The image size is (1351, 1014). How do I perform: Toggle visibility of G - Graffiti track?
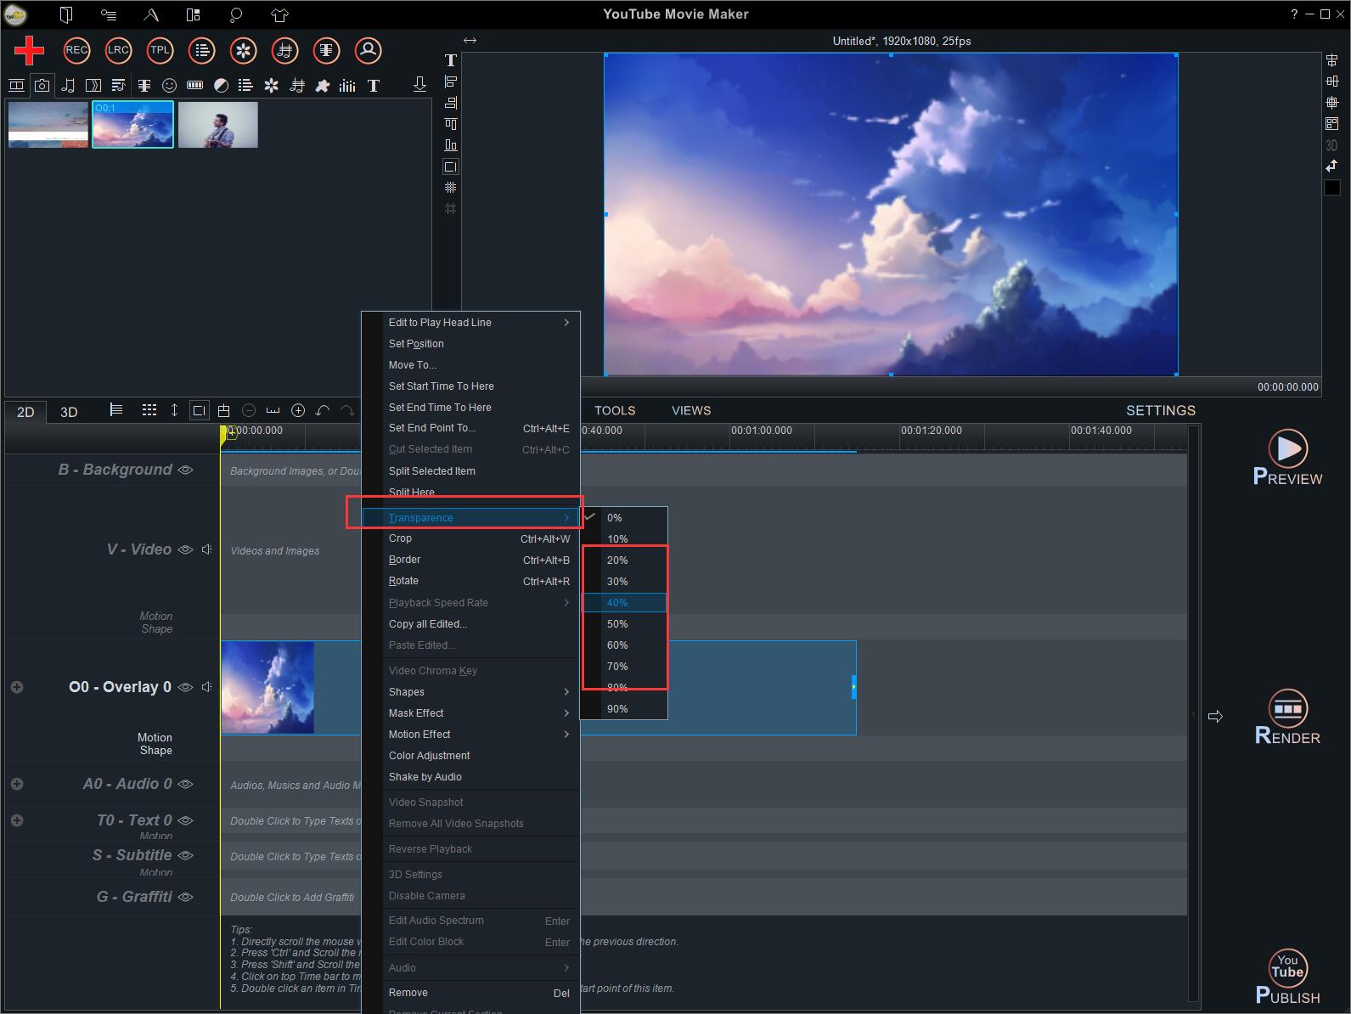[x=185, y=896]
